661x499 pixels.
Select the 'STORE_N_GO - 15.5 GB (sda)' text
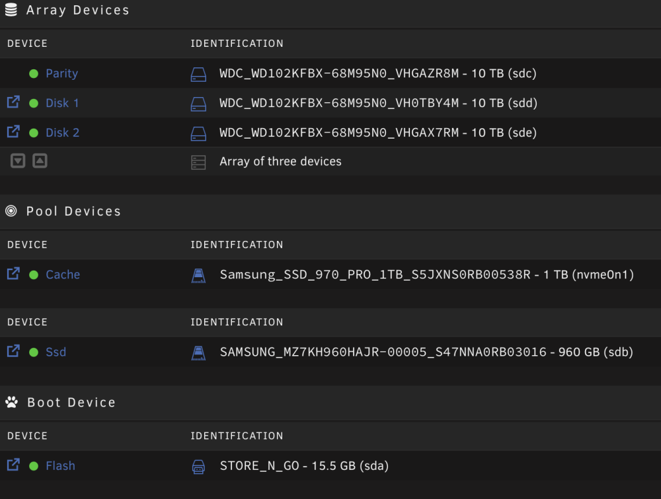304,466
